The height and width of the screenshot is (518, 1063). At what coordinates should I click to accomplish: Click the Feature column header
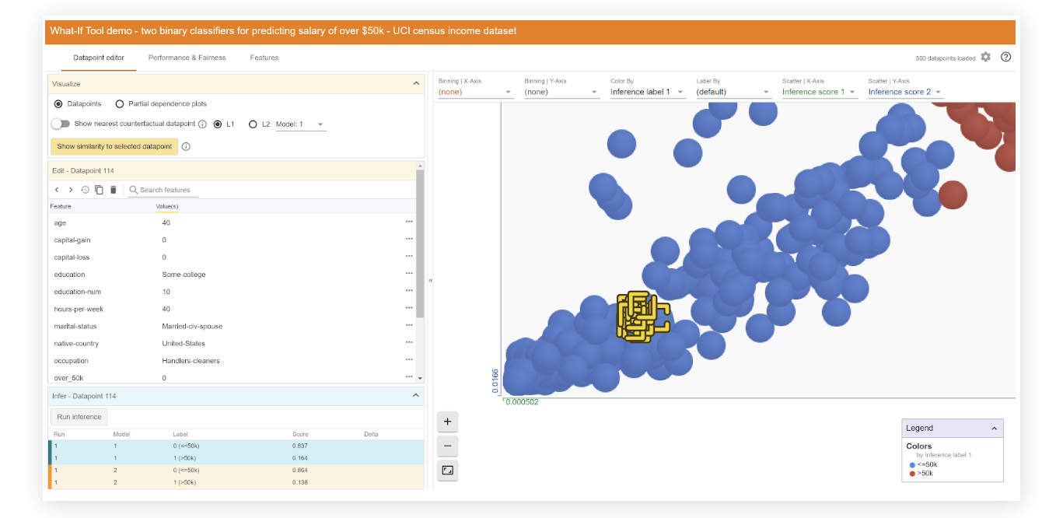[x=61, y=206]
